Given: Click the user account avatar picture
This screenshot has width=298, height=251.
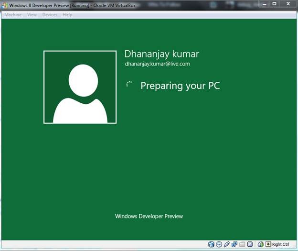Looking at the screenshot, I should coord(80,87).
